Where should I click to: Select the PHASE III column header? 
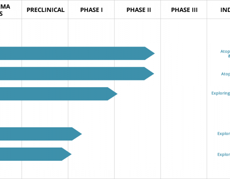[x=184, y=10]
